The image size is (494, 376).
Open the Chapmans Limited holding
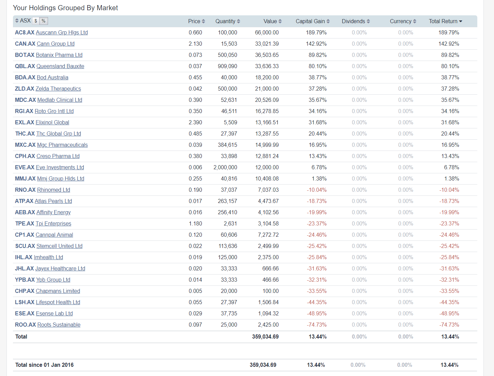58,291
